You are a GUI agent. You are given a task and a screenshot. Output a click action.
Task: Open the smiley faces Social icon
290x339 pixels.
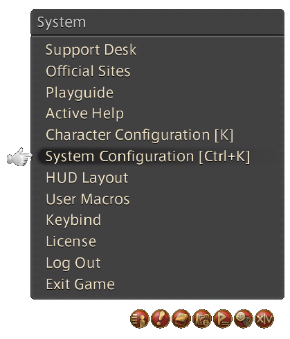[x=244, y=319]
